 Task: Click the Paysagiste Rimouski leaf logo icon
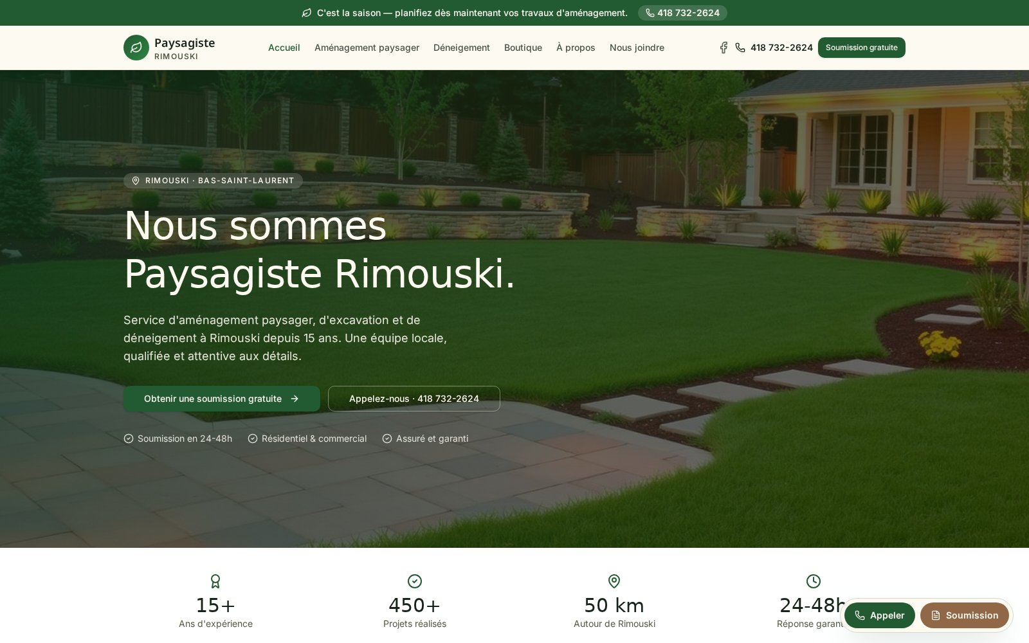coord(136,48)
